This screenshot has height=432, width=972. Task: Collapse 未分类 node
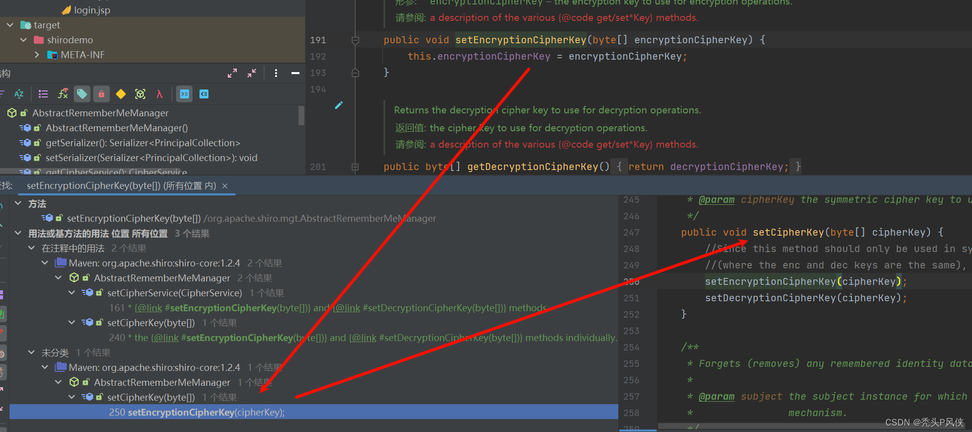click(x=31, y=352)
